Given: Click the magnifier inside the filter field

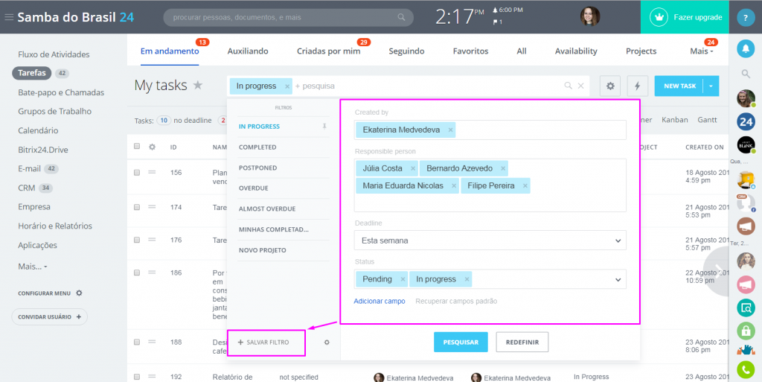Looking at the screenshot, I should 568,86.
